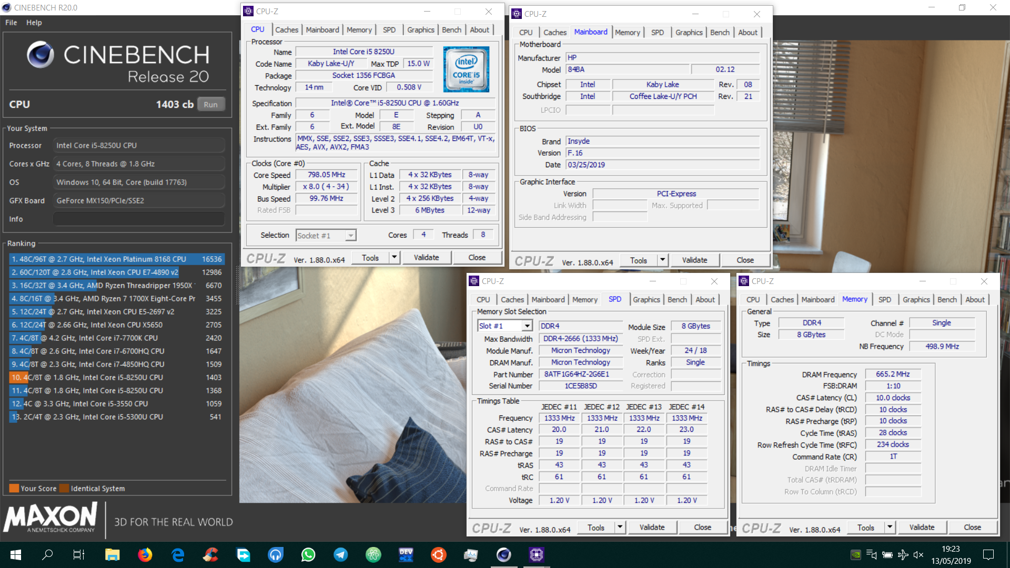This screenshot has width=1010, height=568.
Task: Open taskbar search magnifier
Action: 47,555
